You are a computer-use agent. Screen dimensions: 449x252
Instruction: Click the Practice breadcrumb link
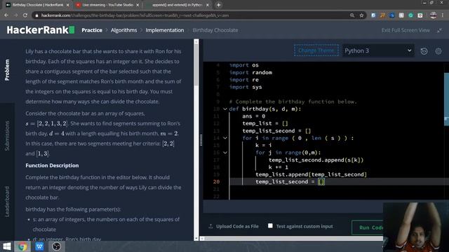[x=92, y=30]
